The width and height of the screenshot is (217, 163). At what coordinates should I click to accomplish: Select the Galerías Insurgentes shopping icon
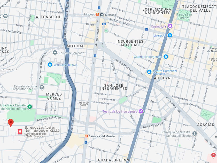pyautogui.click(x=166, y=57)
